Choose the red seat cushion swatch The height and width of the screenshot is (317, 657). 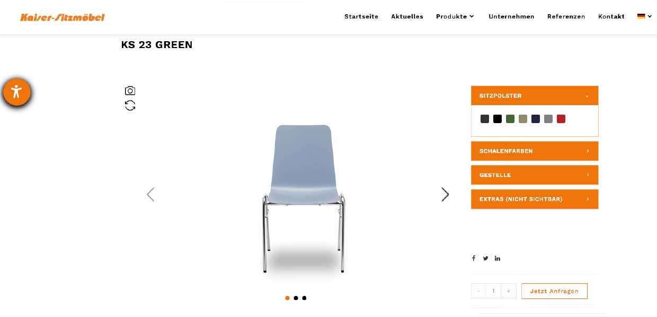tap(561, 119)
